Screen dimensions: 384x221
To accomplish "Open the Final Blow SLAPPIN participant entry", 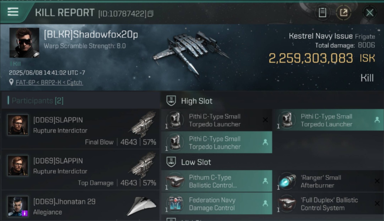I will (x=80, y=129).
